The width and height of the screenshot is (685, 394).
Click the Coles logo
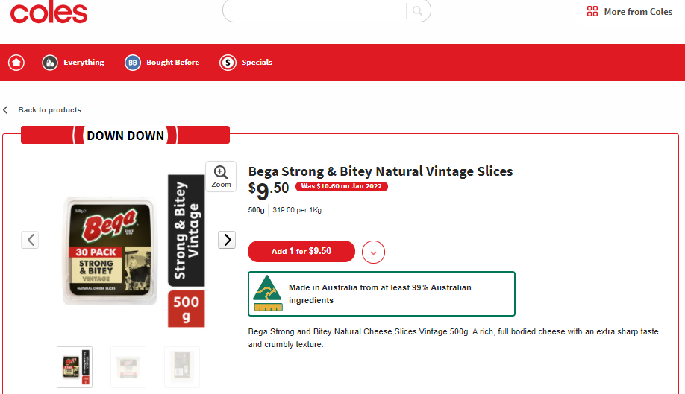pyautogui.click(x=49, y=13)
